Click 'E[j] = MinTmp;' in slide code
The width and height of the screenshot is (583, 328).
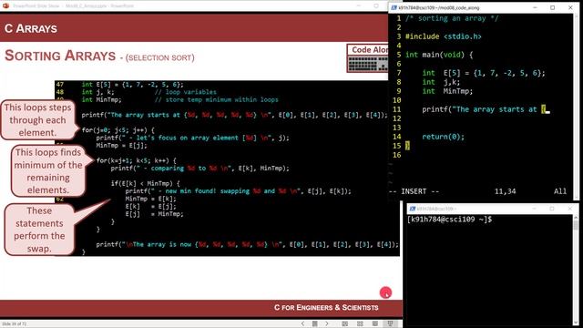click(154, 214)
